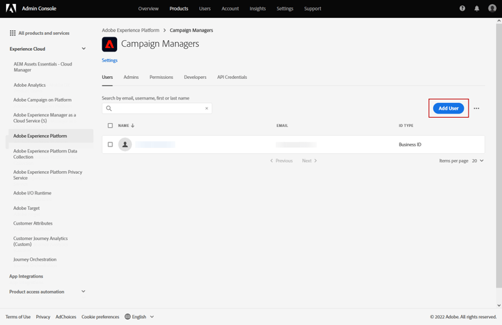Image resolution: width=502 pixels, height=325 pixels.
Task: Open the blue Settings link
Action: (x=110, y=60)
